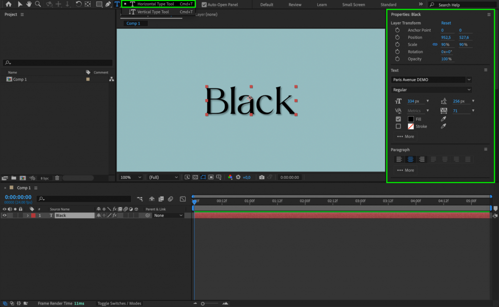Click the timeline search field
Viewport: 499px width, 307px height.
coord(83,199)
